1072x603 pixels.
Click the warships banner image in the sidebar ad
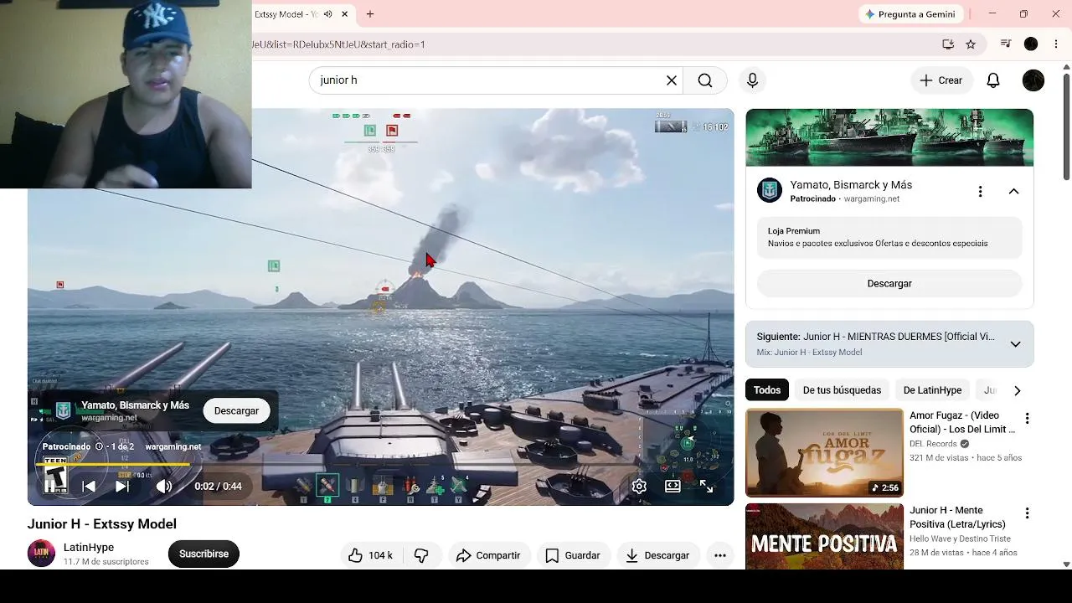(x=889, y=137)
